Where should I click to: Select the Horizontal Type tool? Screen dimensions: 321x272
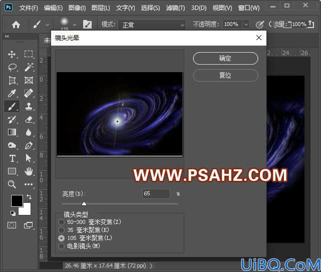click(12, 158)
